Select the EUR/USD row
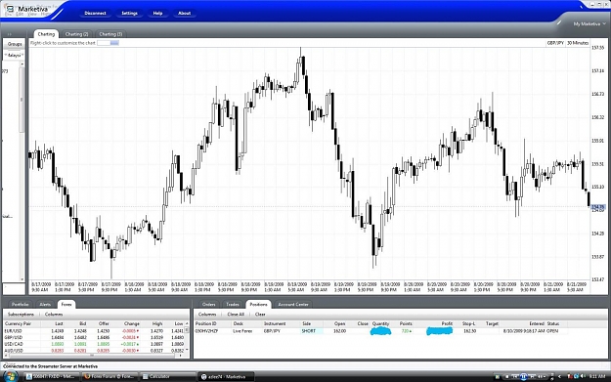Viewport: 611px width, 382px height. [x=94, y=331]
